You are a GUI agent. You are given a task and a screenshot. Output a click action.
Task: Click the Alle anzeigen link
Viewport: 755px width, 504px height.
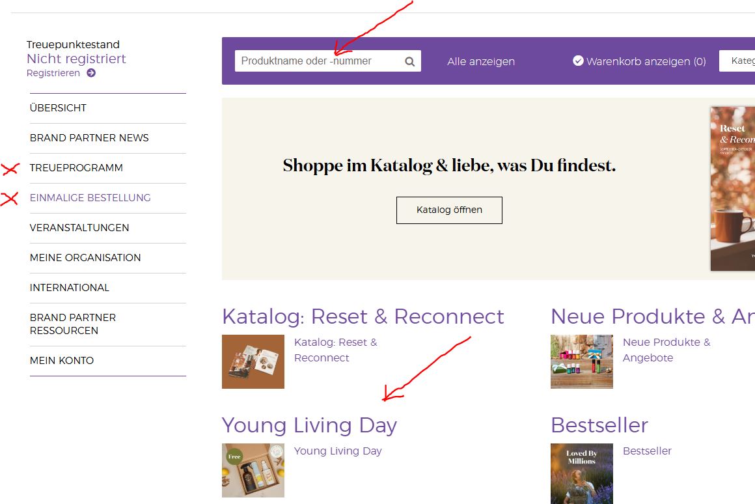point(481,61)
